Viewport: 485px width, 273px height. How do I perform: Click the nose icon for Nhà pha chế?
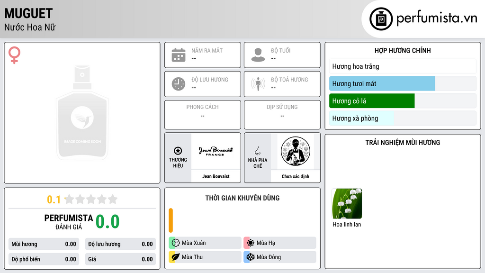tap(257, 151)
